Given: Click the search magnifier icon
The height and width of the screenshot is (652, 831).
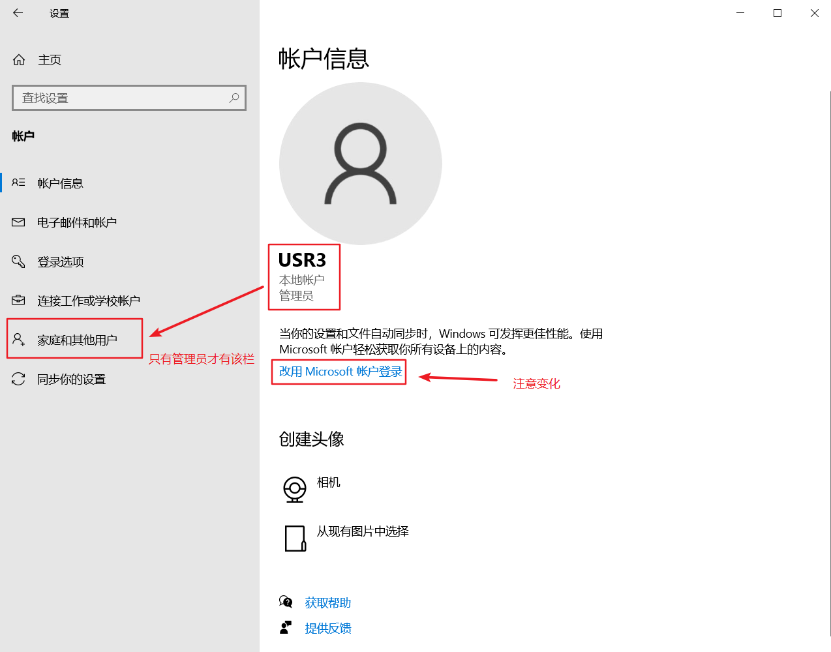Looking at the screenshot, I should click(234, 98).
